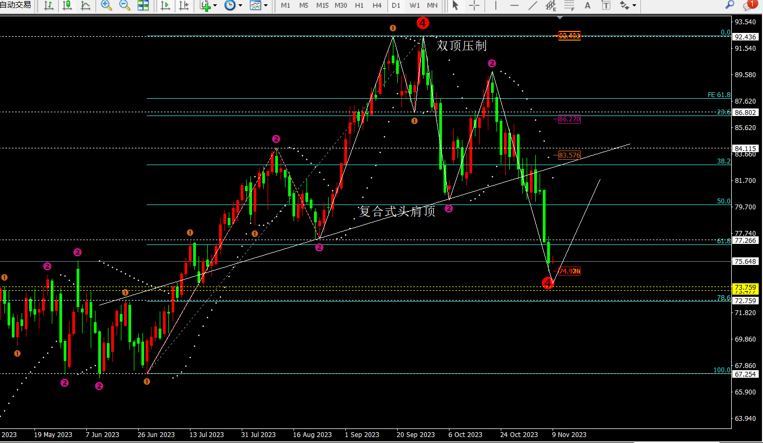763x443 pixels.
Task: Toggle chart shift icon
Action: (x=184, y=5)
